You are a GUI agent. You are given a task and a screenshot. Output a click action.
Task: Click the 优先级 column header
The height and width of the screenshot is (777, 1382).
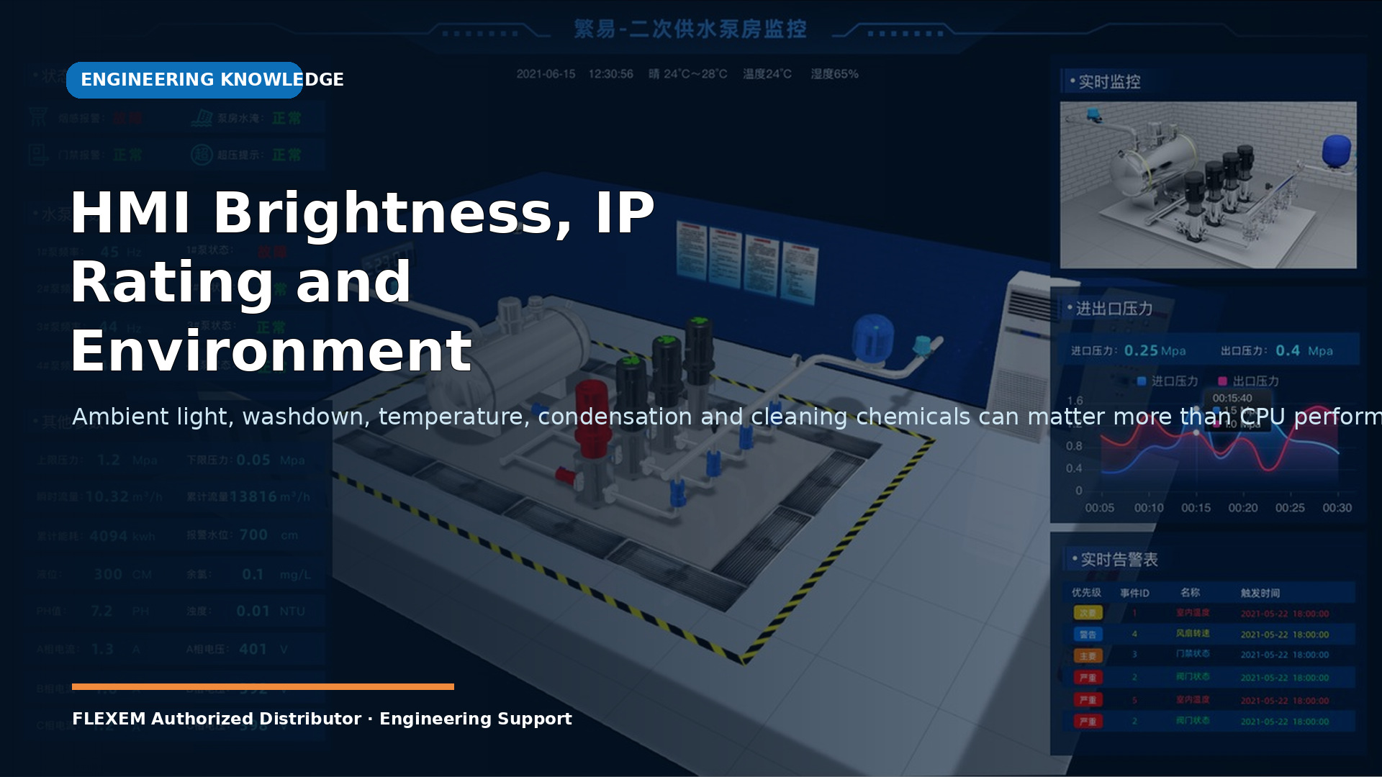click(x=1086, y=593)
